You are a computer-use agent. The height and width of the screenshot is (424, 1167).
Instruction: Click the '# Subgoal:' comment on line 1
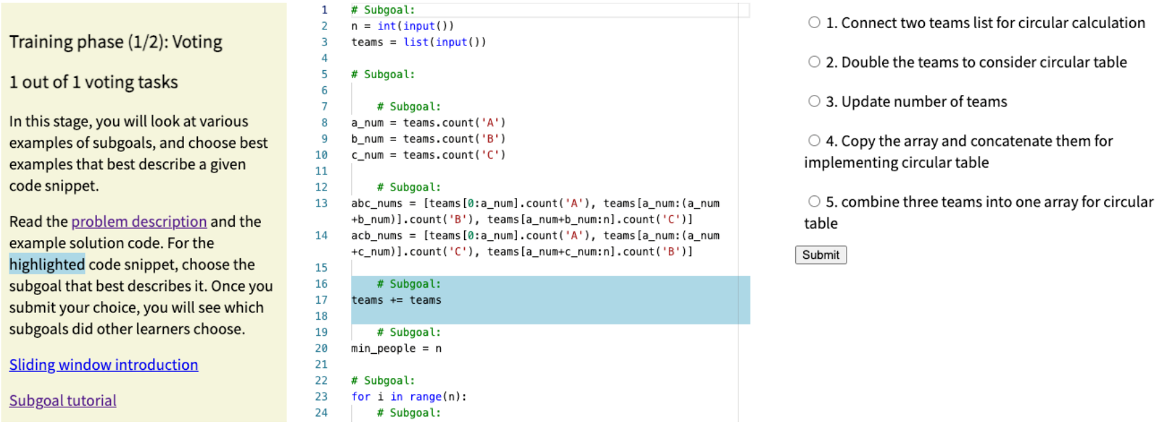click(383, 10)
